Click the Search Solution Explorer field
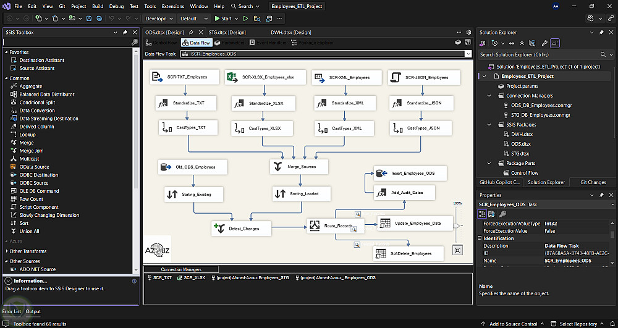The height and width of the screenshot is (328, 618). (546, 55)
